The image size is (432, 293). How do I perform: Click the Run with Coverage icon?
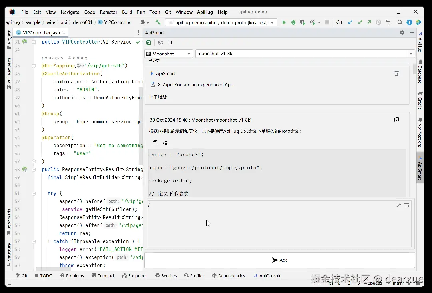point(303,22)
